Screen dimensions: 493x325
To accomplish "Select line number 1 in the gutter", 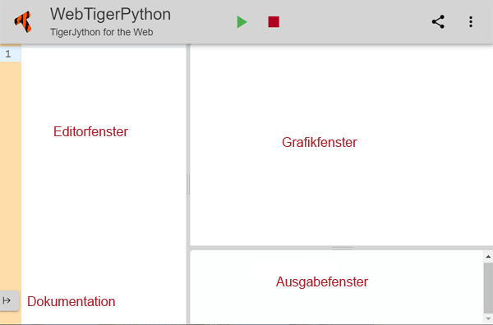I will [x=8, y=54].
